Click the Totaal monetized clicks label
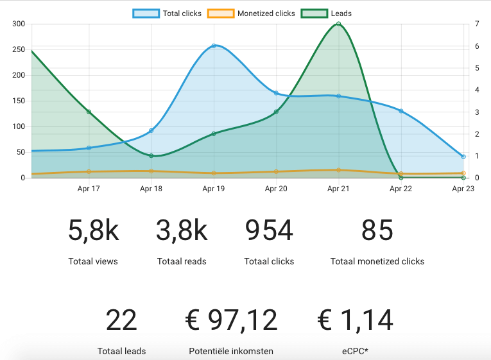The image size is (491, 360). (x=377, y=261)
